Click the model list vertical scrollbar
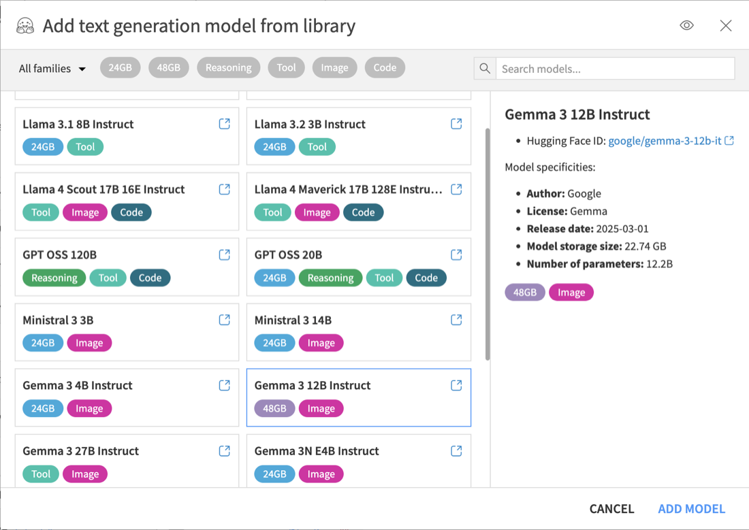Image resolution: width=749 pixels, height=530 pixels. click(487, 244)
